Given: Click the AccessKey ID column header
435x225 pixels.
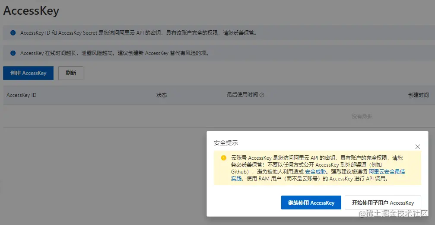Looking at the screenshot, I should pyautogui.click(x=21, y=95).
